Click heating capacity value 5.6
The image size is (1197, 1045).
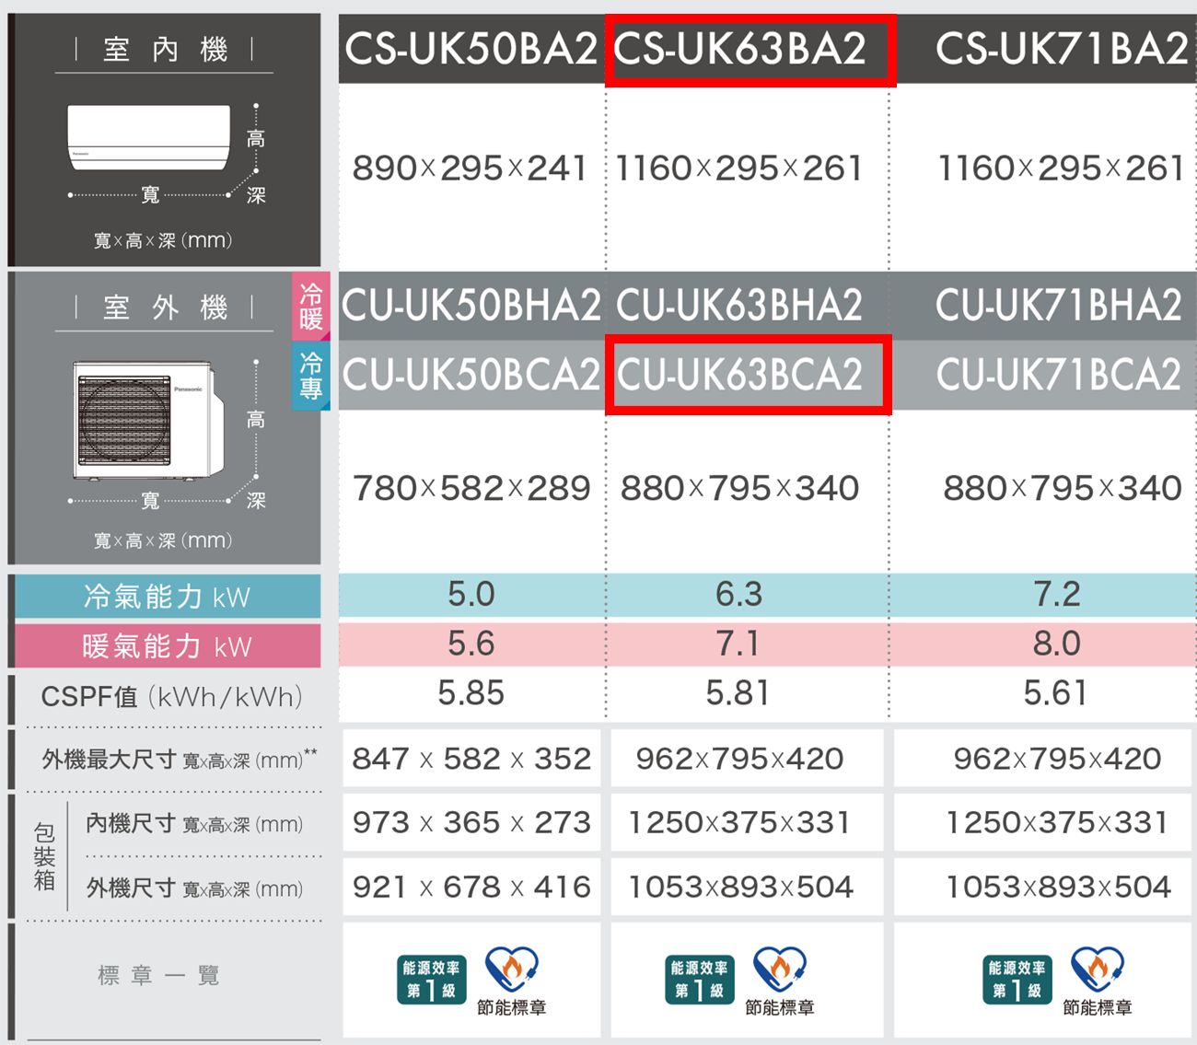pos(471,644)
